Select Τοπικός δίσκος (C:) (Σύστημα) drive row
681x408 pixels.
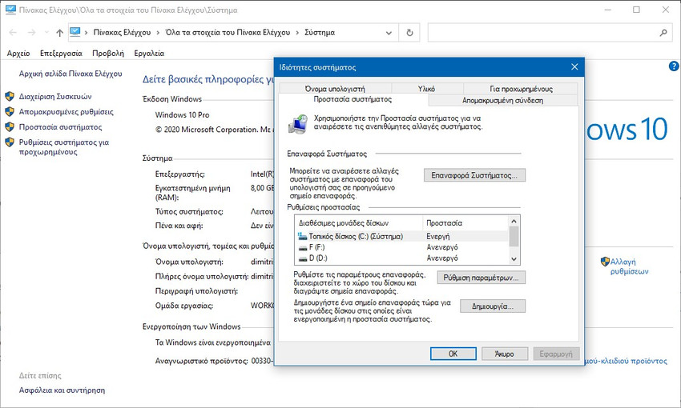tap(403, 236)
